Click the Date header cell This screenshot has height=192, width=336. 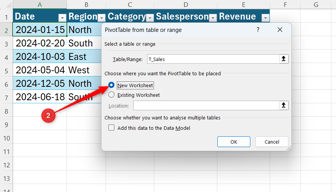[40, 16]
